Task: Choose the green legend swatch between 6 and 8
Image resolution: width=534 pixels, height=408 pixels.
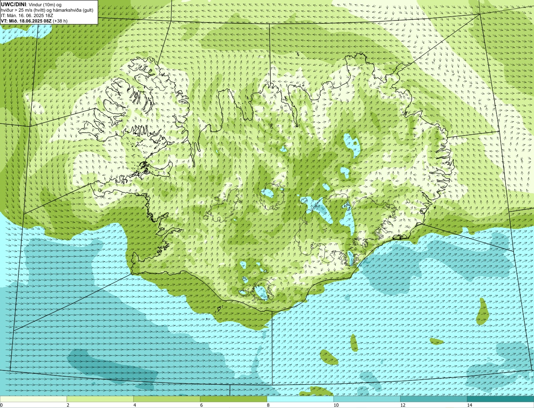Action: pyautogui.click(x=234, y=399)
